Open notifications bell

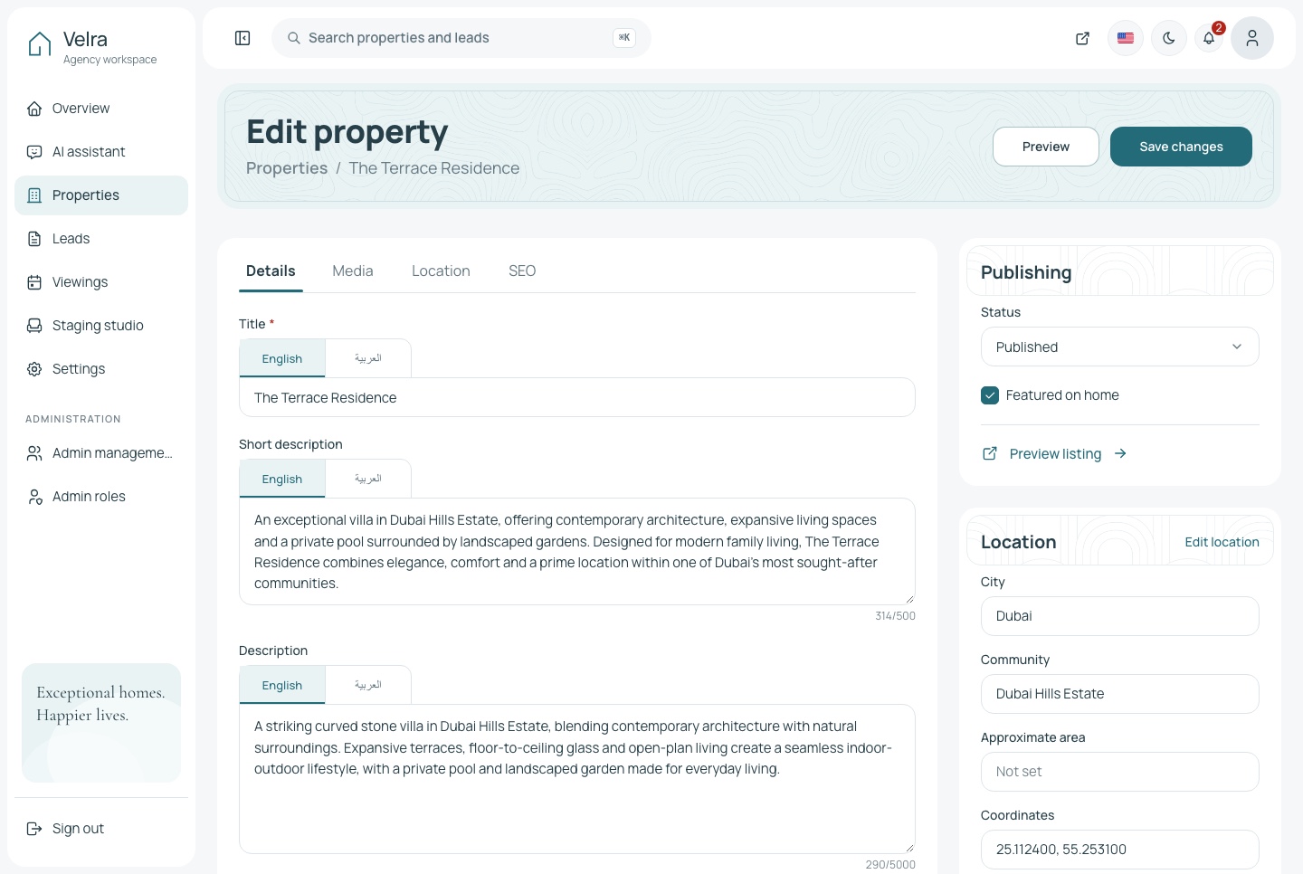(1209, 38)
